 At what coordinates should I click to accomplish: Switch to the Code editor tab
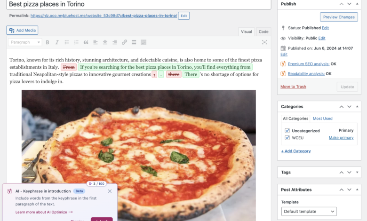[263, 32]
